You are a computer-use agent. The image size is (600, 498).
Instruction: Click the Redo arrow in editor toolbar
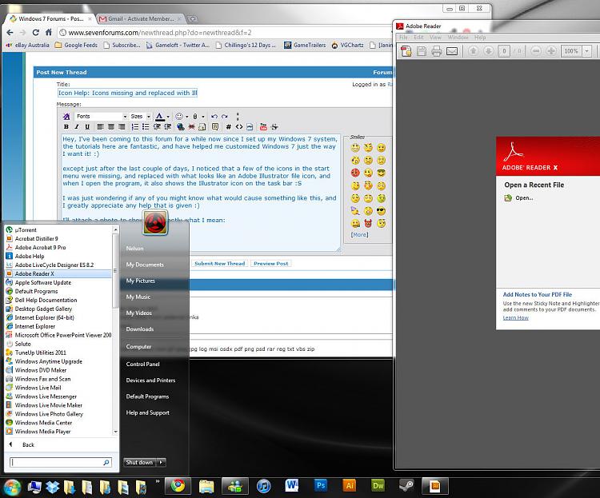225,116
